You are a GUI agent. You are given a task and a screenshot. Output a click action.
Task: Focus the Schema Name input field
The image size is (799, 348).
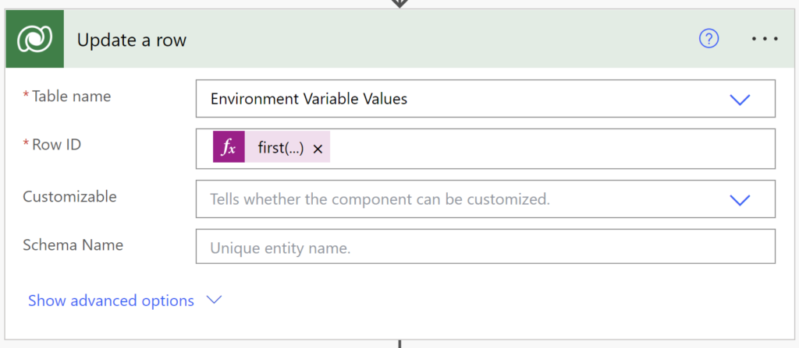(485, 246)
